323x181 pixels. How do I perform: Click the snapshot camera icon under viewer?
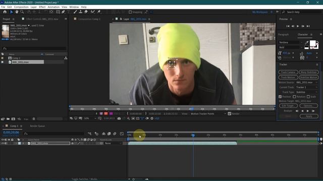119,119
